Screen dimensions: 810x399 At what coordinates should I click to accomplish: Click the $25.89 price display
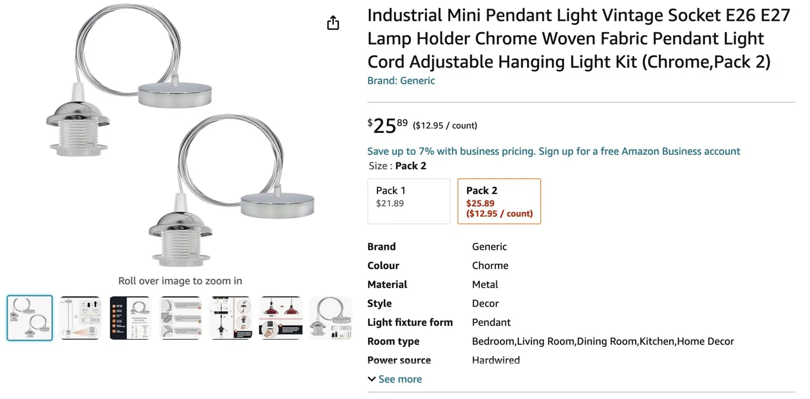click(x=388, y=125)
